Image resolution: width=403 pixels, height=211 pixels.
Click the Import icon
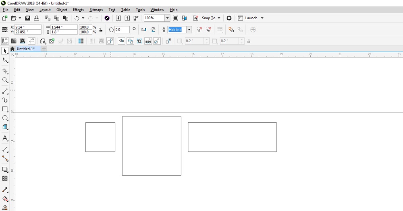coord(118,18)
